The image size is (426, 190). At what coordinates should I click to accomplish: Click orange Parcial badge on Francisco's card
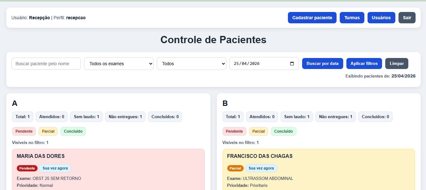[x=235, y=168]
